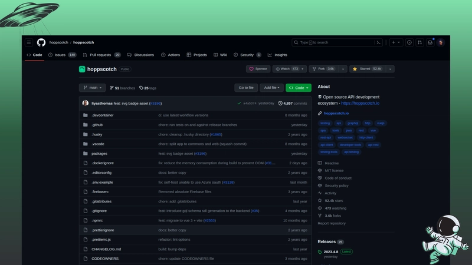The height and width of the screenshot is (265, 472).
Task: Click the developer-tools topic tag
Action: pyautogui.click(x=350, y=144)
